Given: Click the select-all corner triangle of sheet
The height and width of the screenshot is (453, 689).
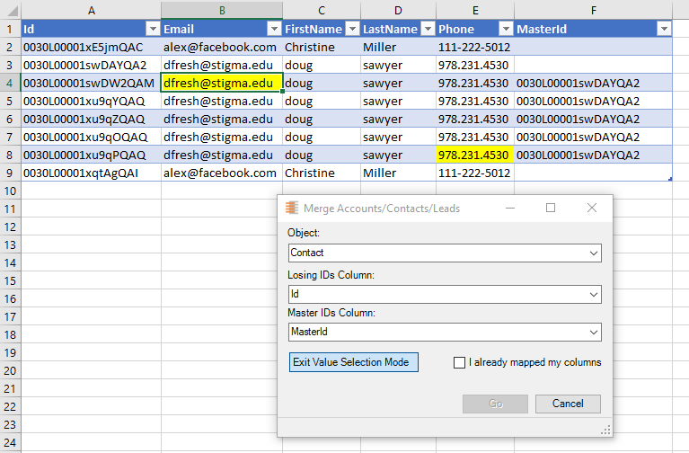Looking at the screenshot, I should tap(12, 11).
